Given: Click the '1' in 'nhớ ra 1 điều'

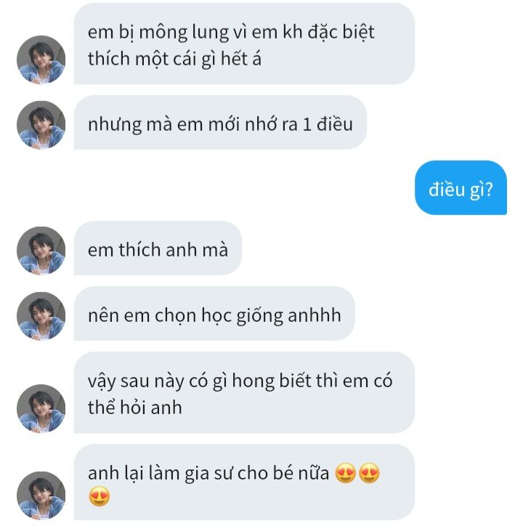Looking at the screenshot, I should pyautogui.click(x=307, y=125).
